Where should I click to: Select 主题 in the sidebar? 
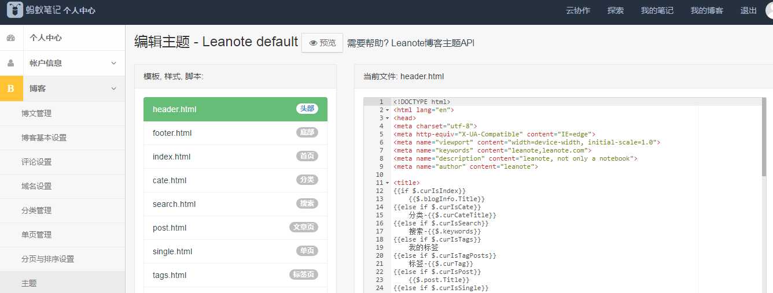point(62,283)
